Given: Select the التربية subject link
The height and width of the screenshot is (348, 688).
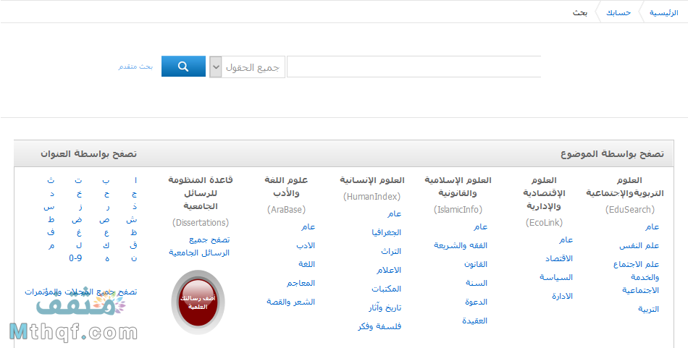Looking at the screenshot, I should tap(648, 309).
